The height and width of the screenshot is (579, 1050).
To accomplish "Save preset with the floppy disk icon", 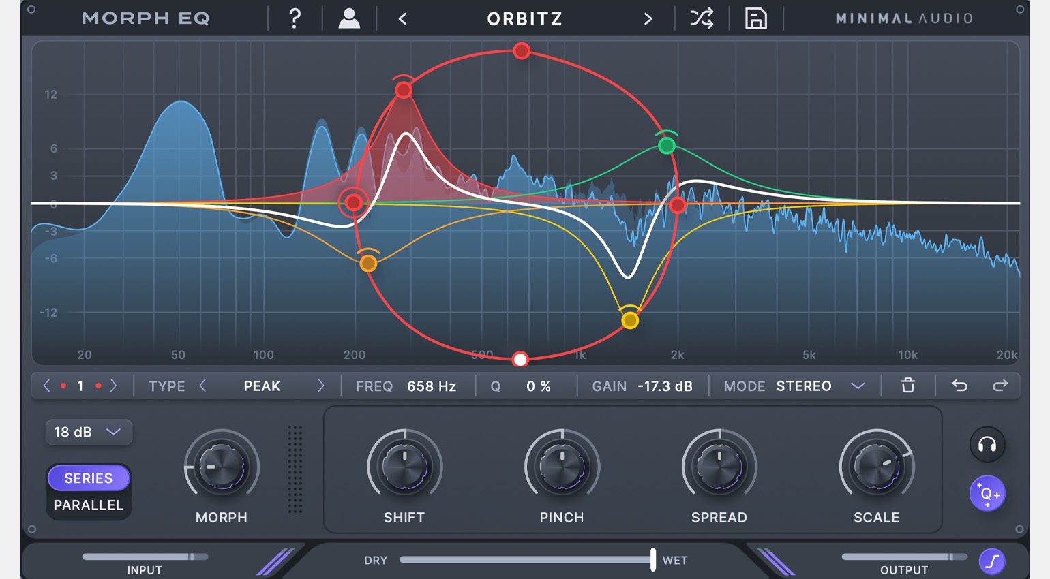I will (x=755, y=18).
